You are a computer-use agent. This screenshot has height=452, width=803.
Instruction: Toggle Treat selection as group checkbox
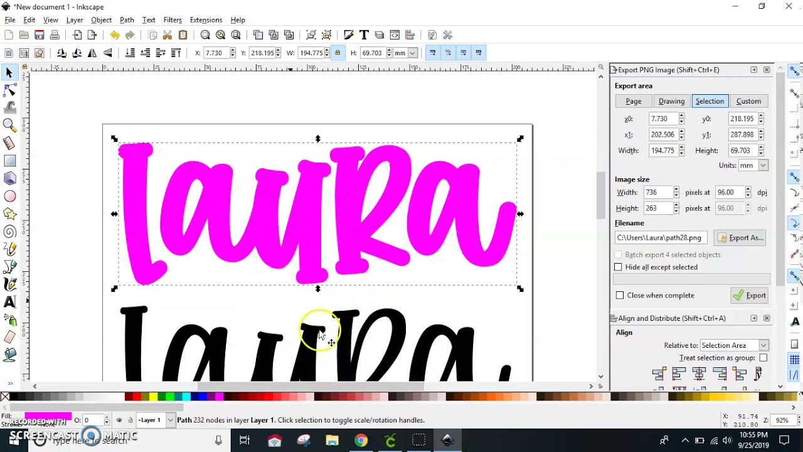[763, 358]
